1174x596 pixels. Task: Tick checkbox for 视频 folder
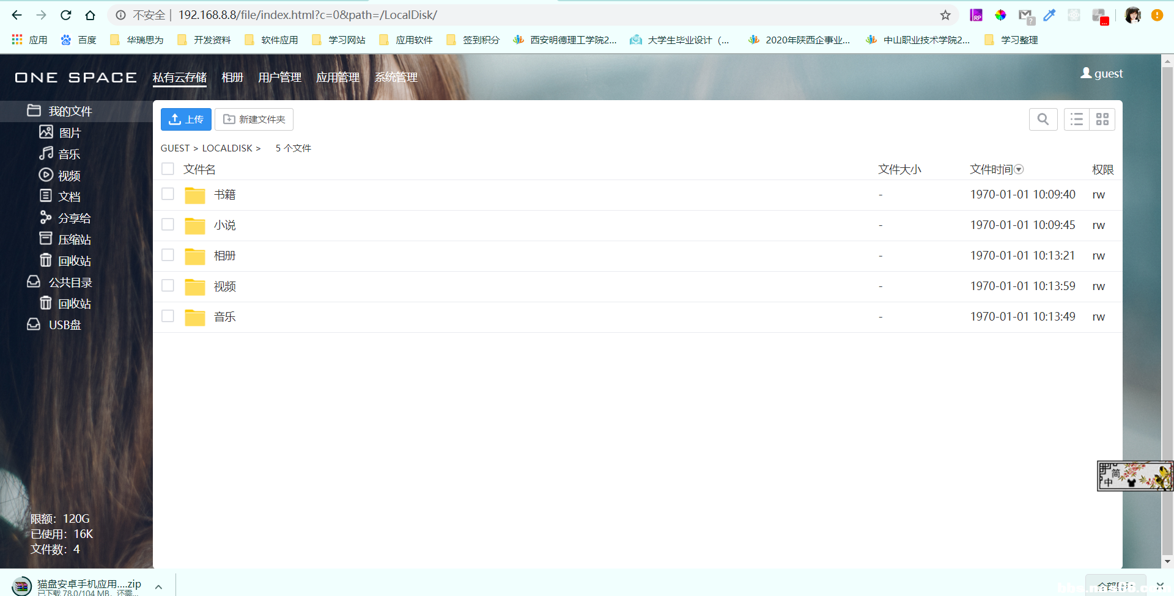coord(168,285)
